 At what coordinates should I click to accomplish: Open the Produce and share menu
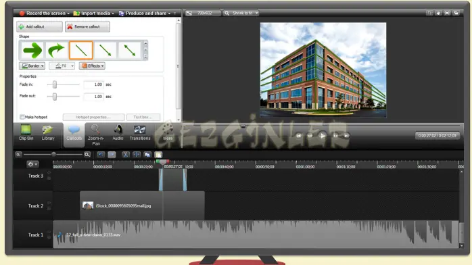145,13
